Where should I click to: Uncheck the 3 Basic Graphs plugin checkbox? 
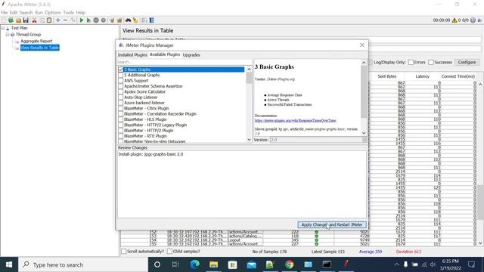point(121,70)
